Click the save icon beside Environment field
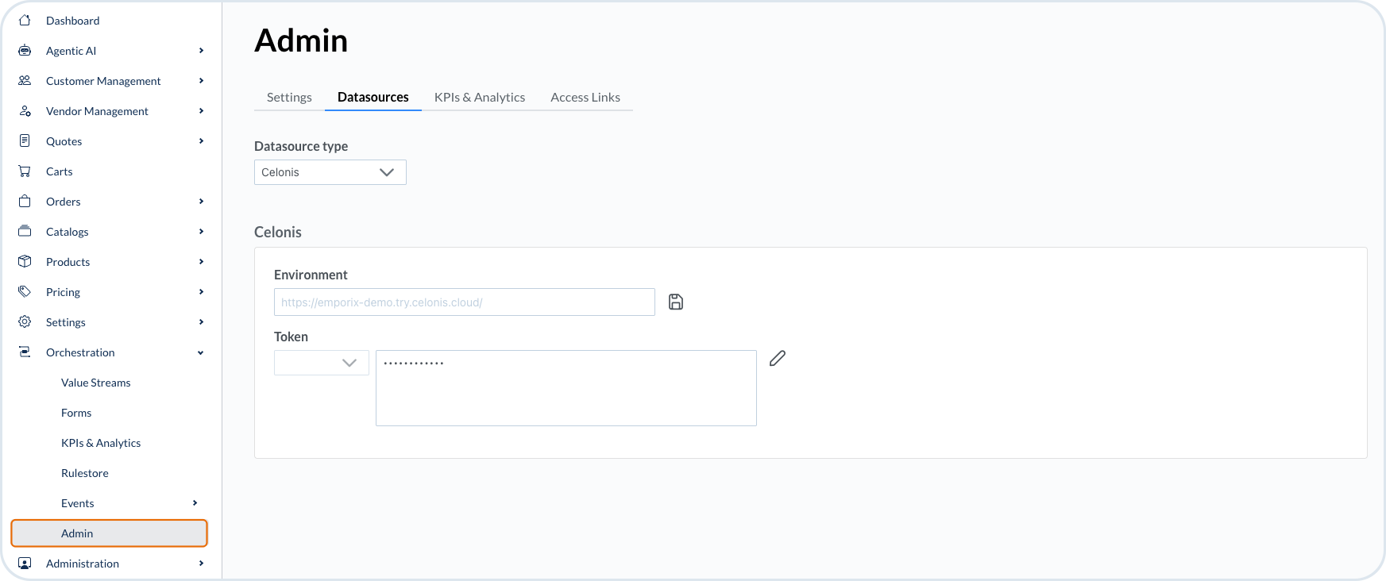 (676, 302)
